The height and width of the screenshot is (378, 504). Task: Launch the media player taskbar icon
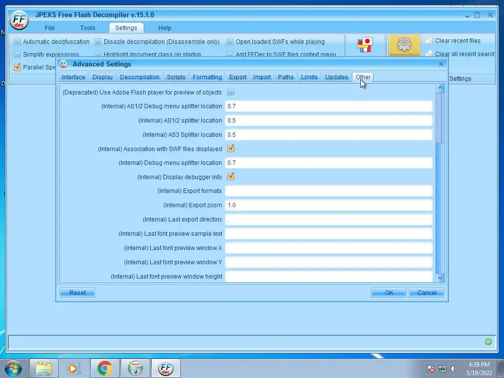point(74,368)
